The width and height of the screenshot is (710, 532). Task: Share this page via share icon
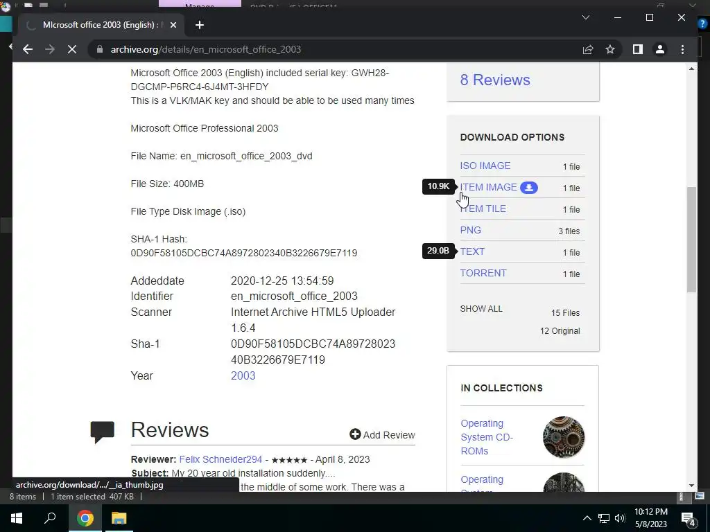pyautogui.click(x=588, y=49)
